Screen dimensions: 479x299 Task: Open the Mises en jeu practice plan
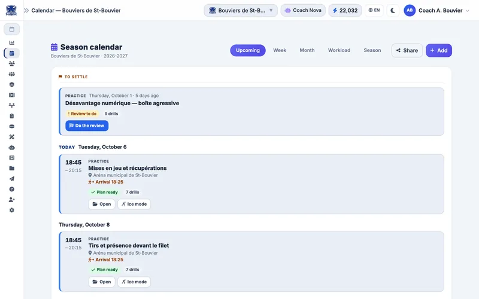(x=101, y=204)
